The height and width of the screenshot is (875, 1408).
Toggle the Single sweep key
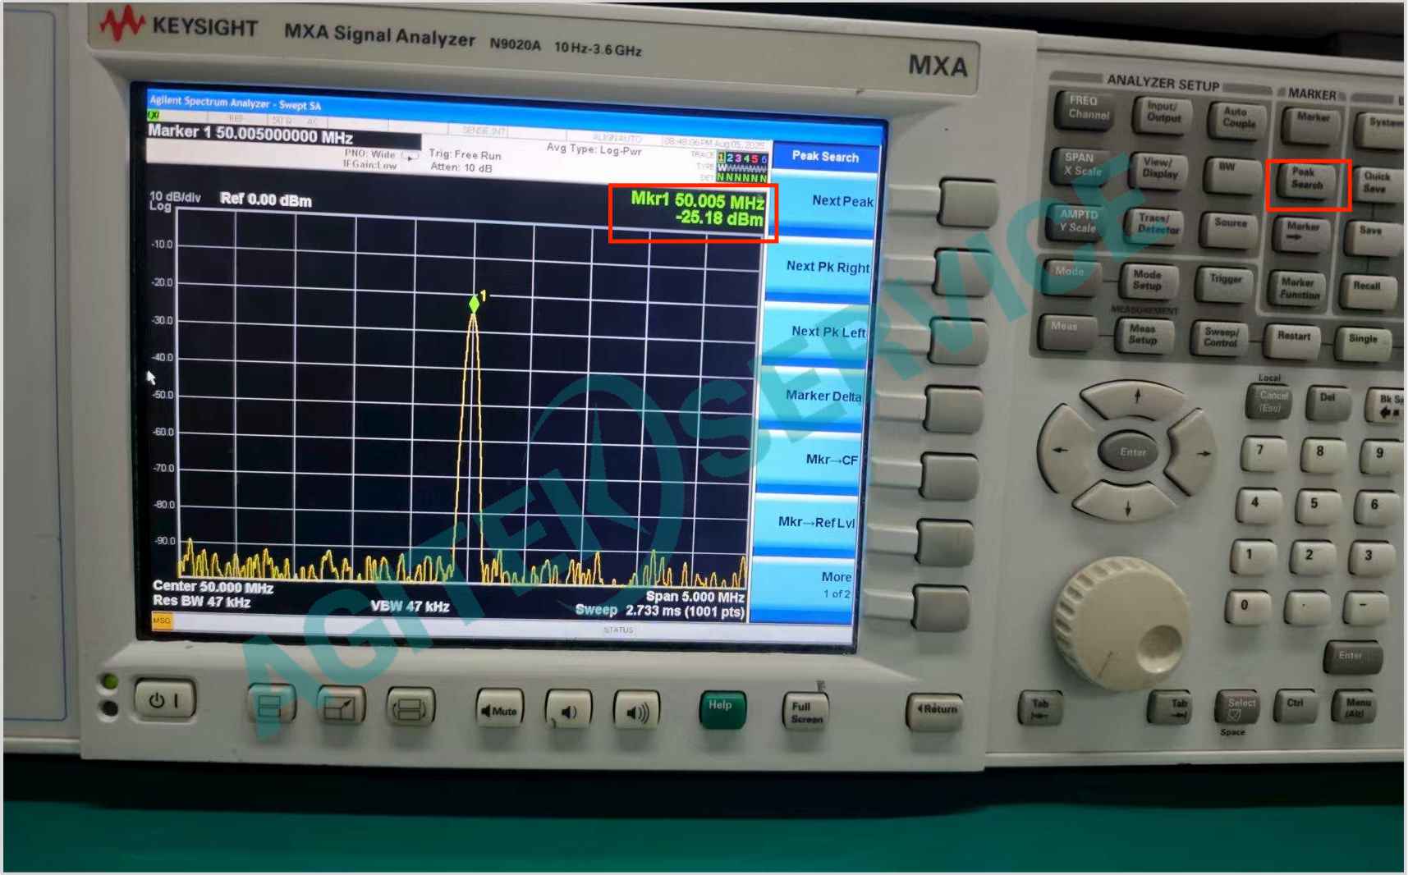(x=1363, y=344)
